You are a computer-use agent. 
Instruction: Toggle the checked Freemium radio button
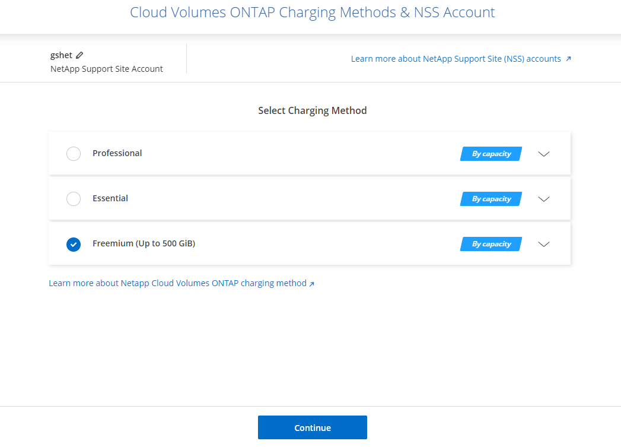[74, 244]
